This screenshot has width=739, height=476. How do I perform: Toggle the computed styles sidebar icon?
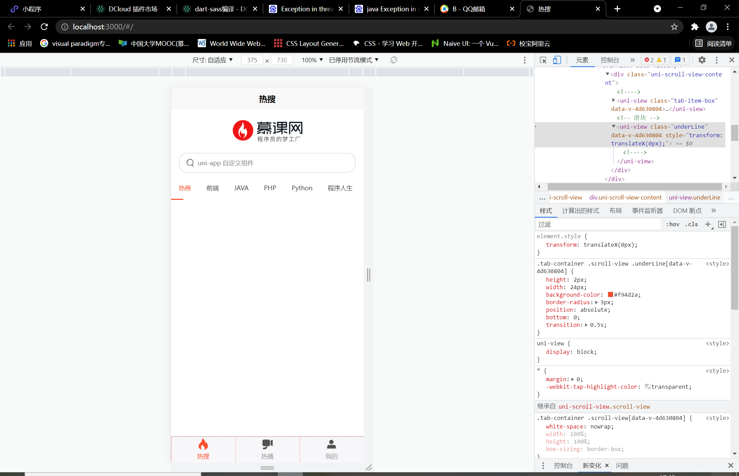click(722, 224)
